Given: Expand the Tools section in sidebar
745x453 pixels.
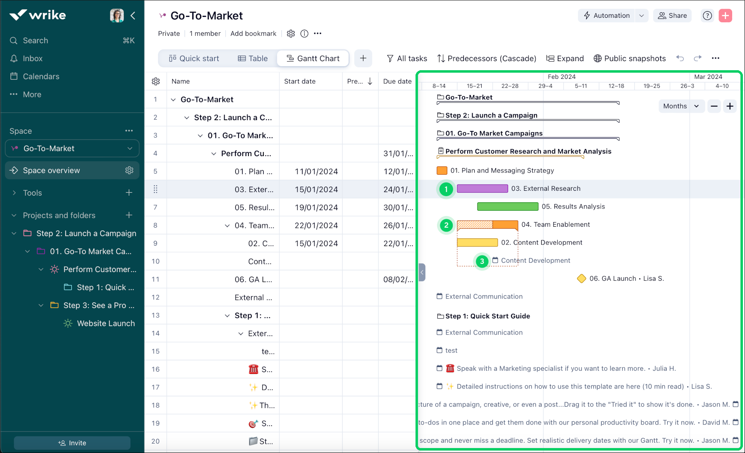Looking at the screenshot, I should pos(14,193).
